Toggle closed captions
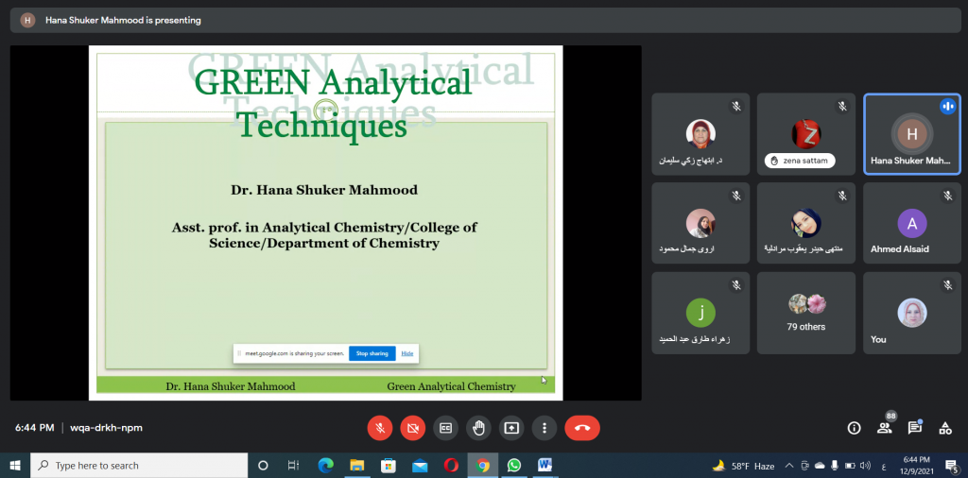The image size is (968, 478). click(x=445, y=428)
